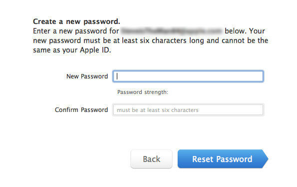This screenshot has height=187, width=297.
Task: Go back using the Back button
Action: [x=151, y=159]
